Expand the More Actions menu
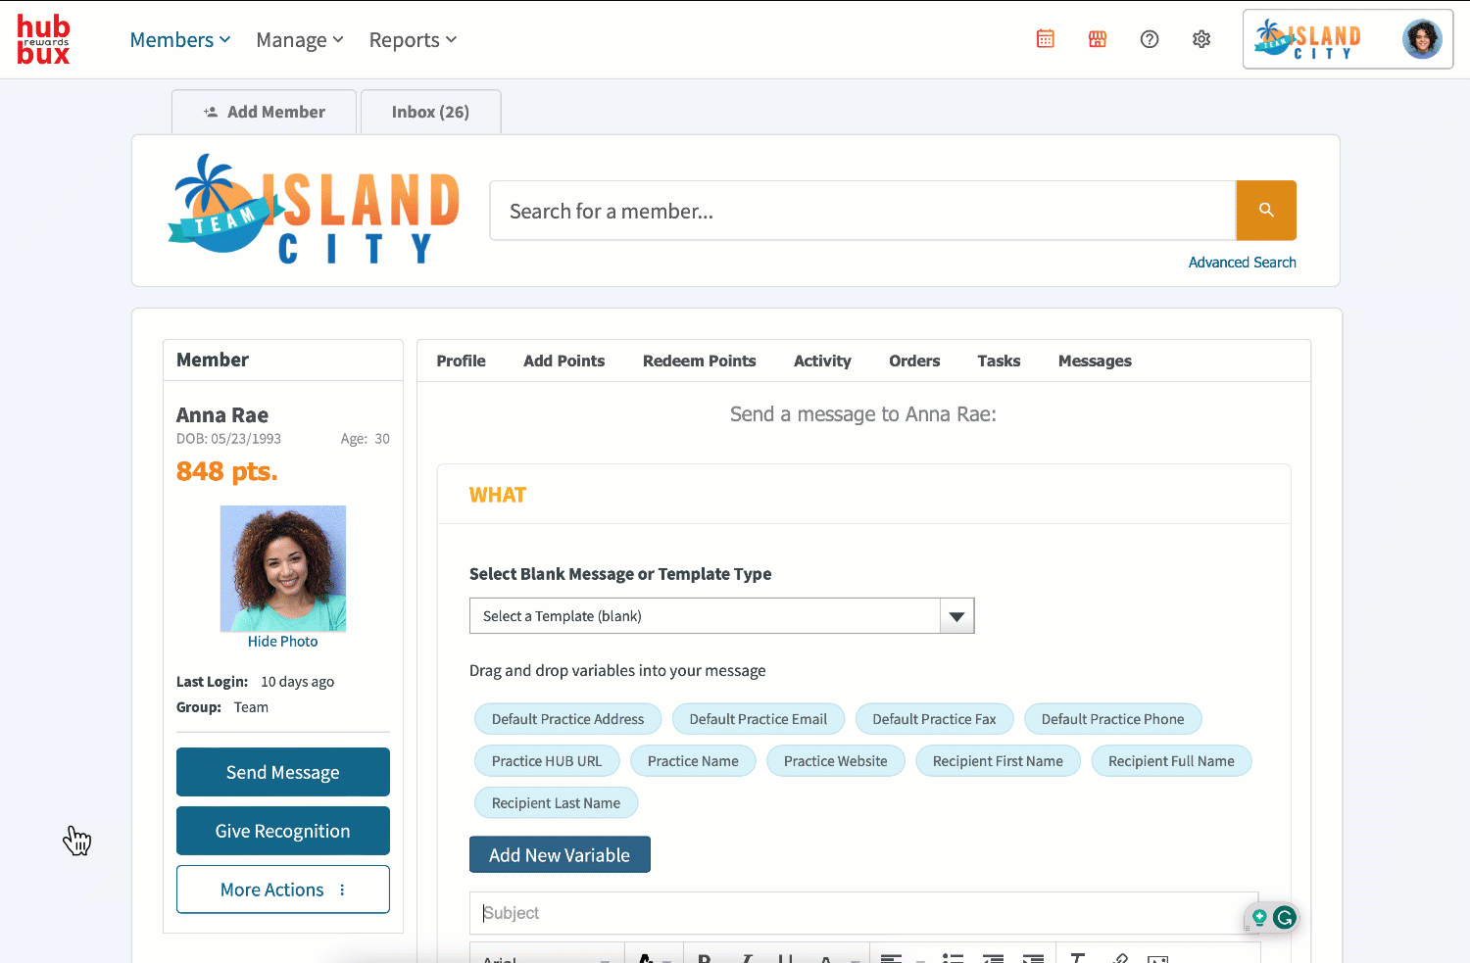This screenshot has height=963, width=1470. point(283,890)
